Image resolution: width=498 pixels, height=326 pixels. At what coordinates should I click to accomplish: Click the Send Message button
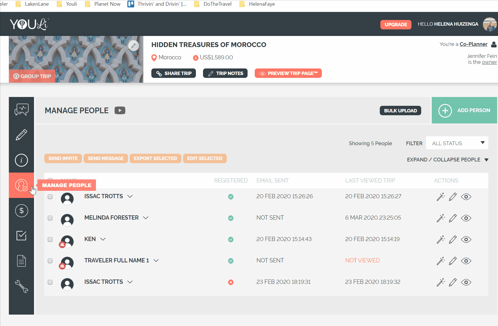(x=106, y=158)
